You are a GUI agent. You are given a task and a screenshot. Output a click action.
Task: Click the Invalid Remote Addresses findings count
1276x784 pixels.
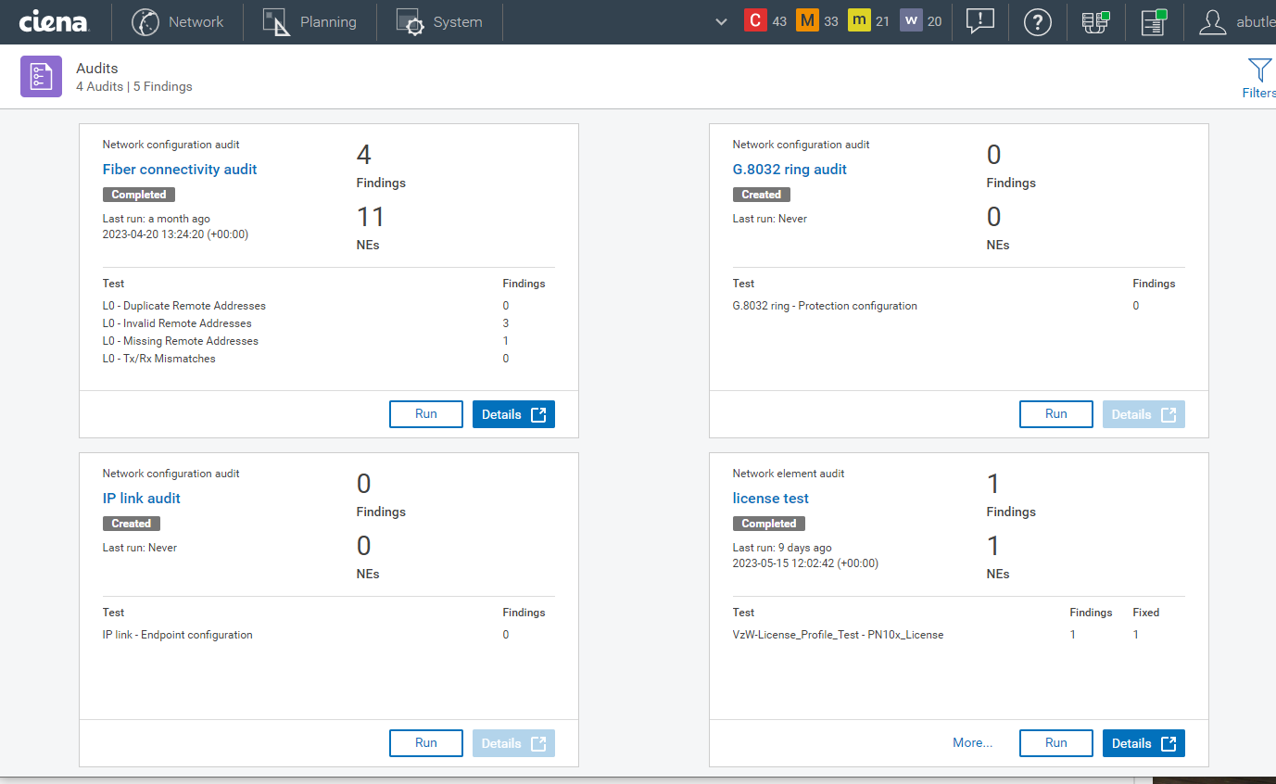(x=505, y=322)
